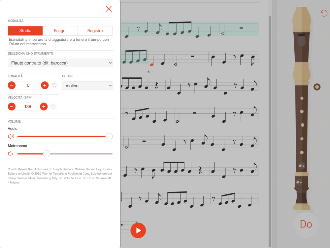Reset Tonalità to default

(x=54, y=85)
